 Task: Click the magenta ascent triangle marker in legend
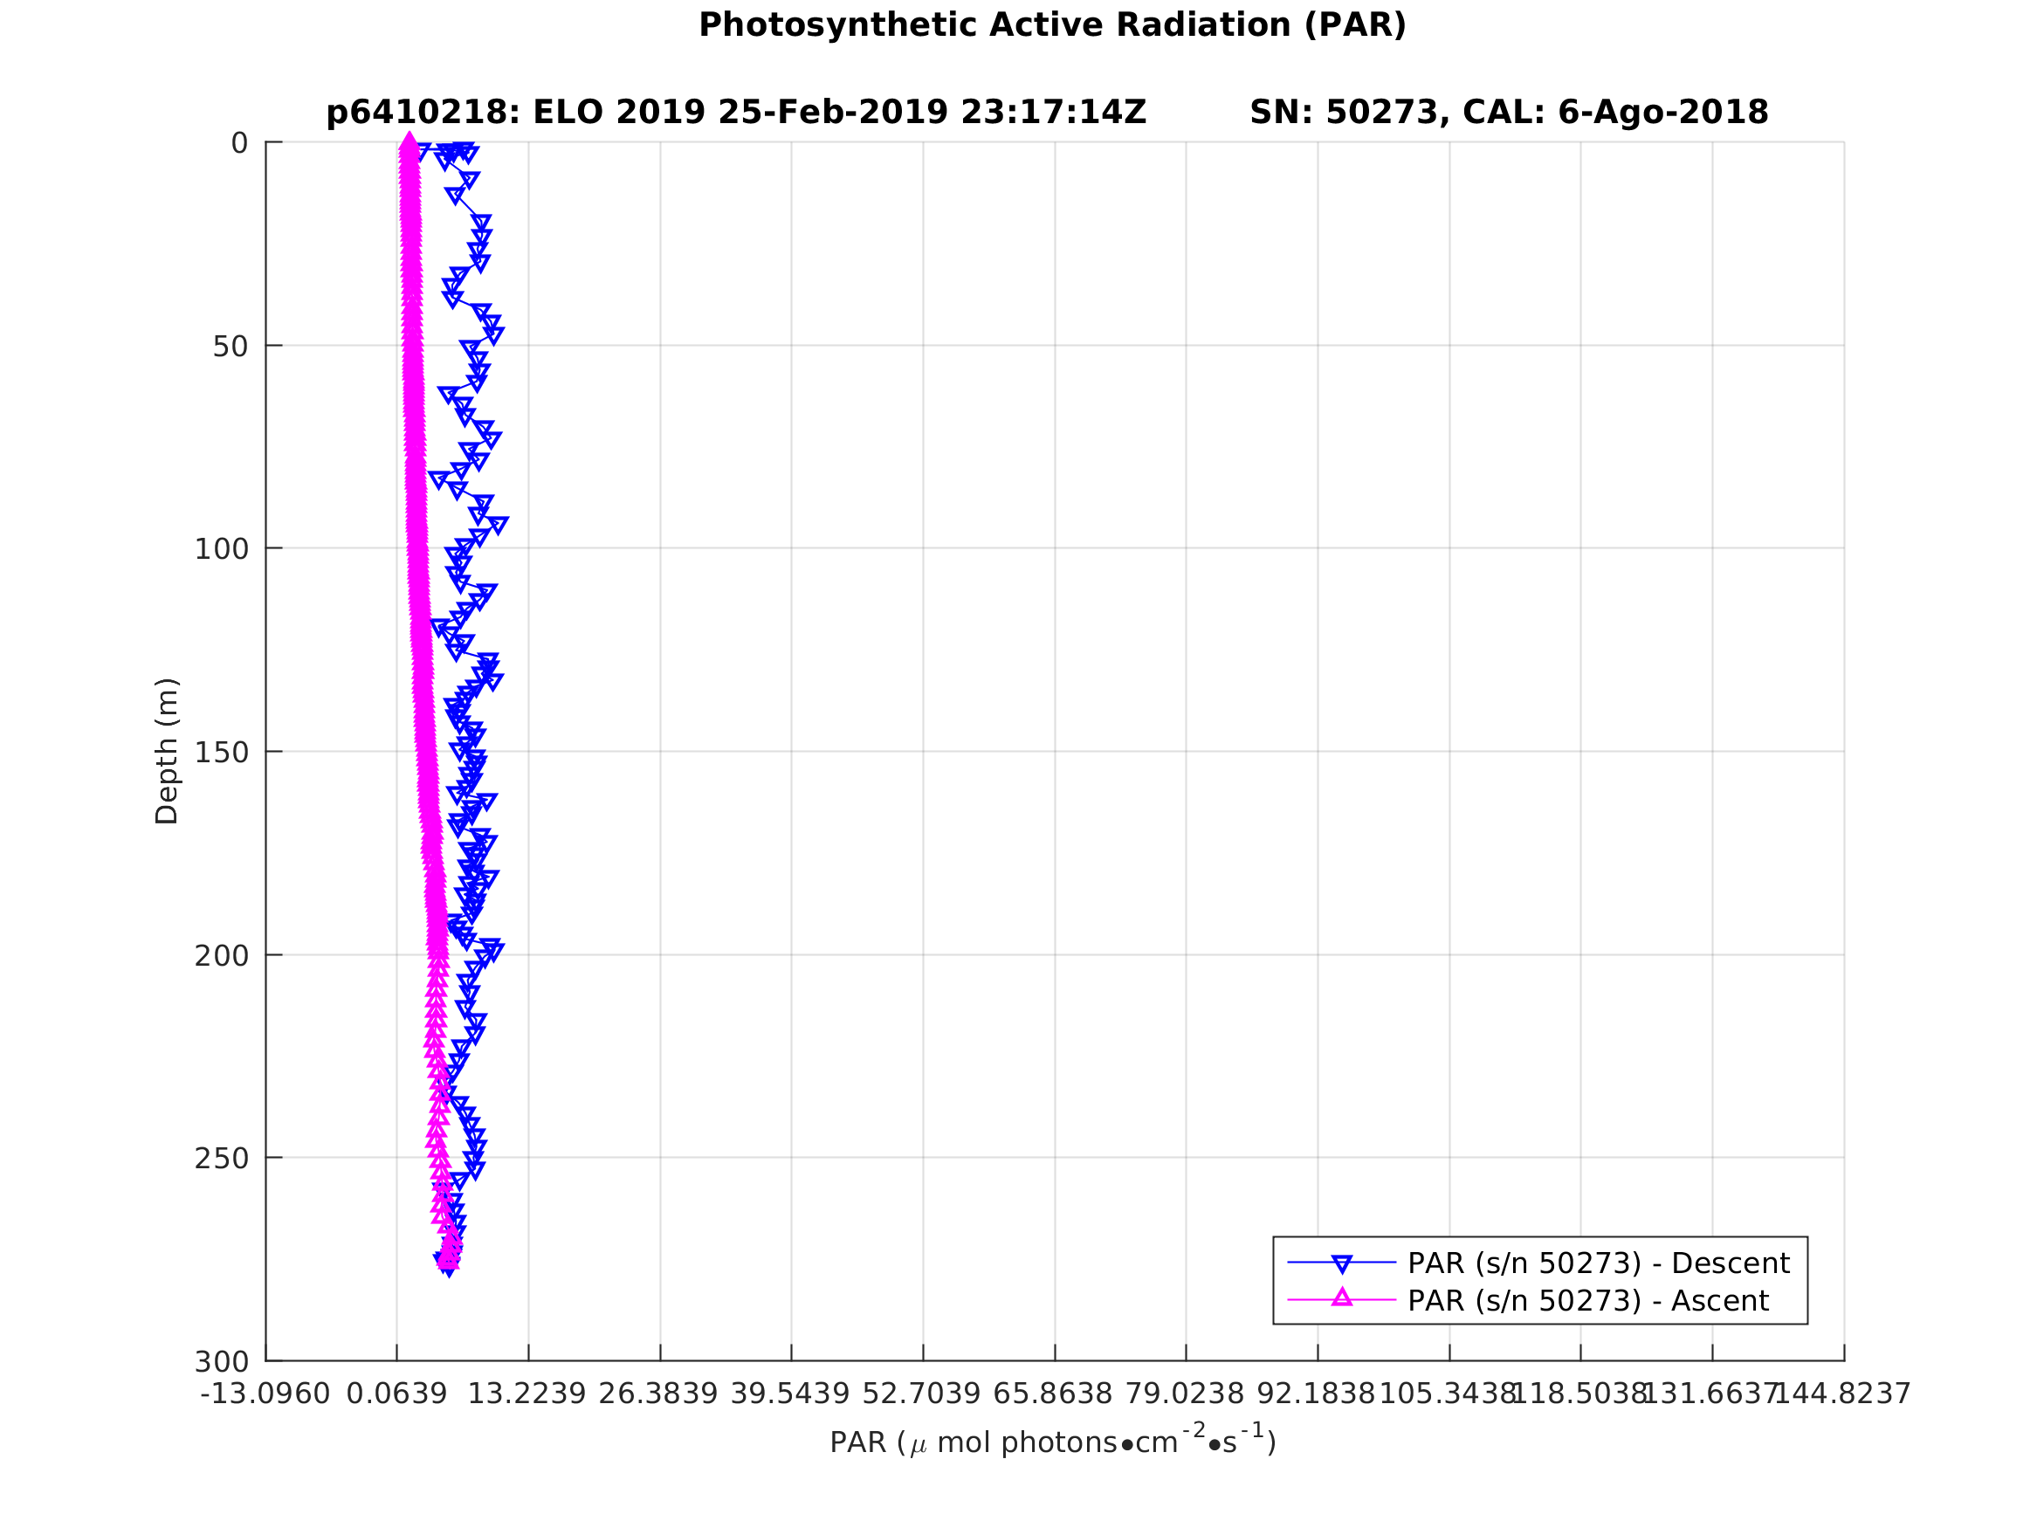click(1342, 1298)
